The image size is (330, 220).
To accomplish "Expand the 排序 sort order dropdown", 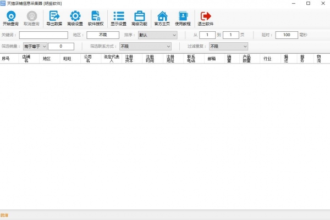I will [158, 35].
